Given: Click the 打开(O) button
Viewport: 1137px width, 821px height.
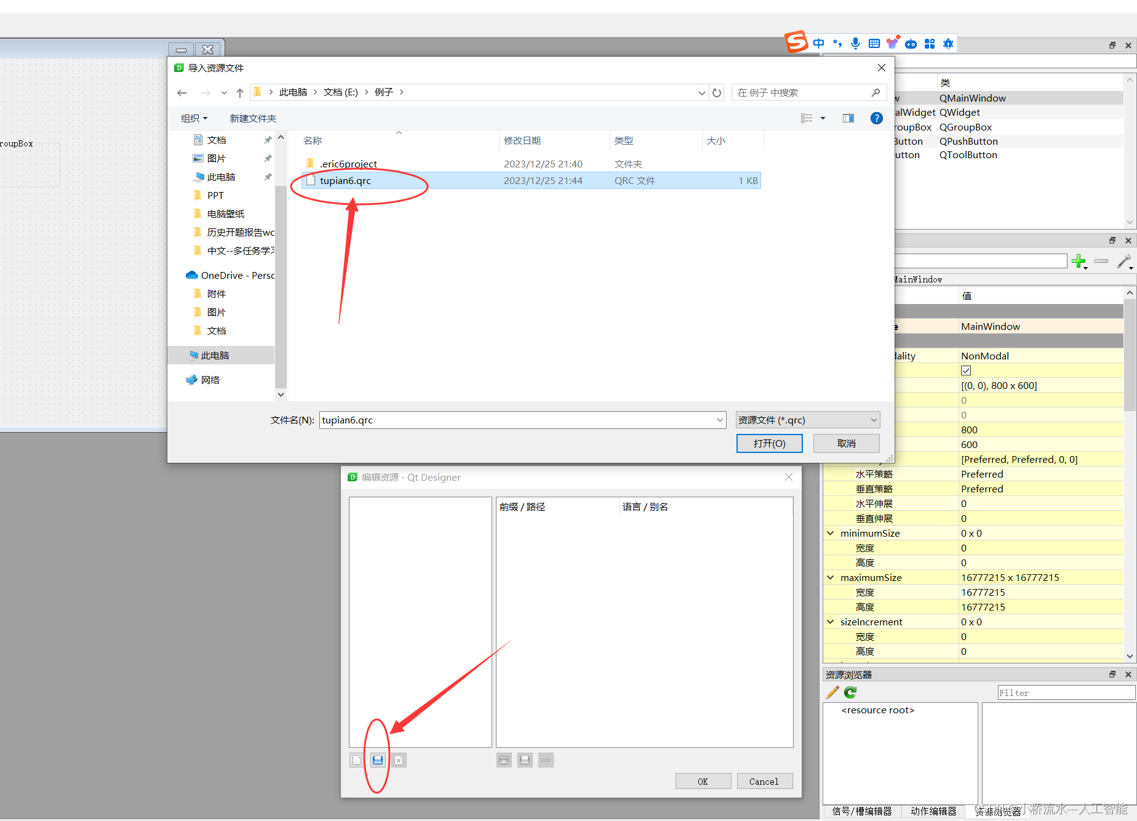Looking at the screenshot, I should point(769,443).
